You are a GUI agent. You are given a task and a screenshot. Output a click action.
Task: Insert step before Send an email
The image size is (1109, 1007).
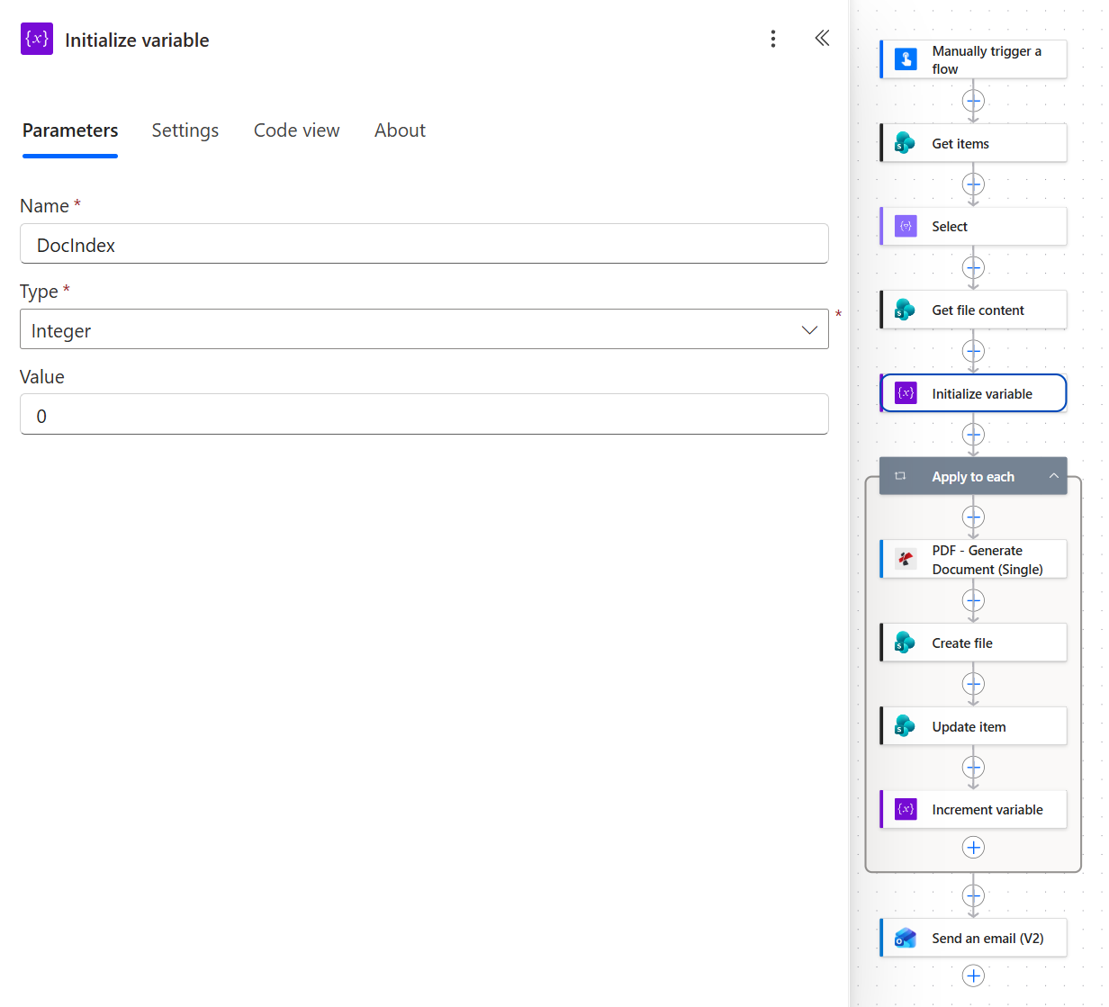pyautogui.click(x=973, y=895)
